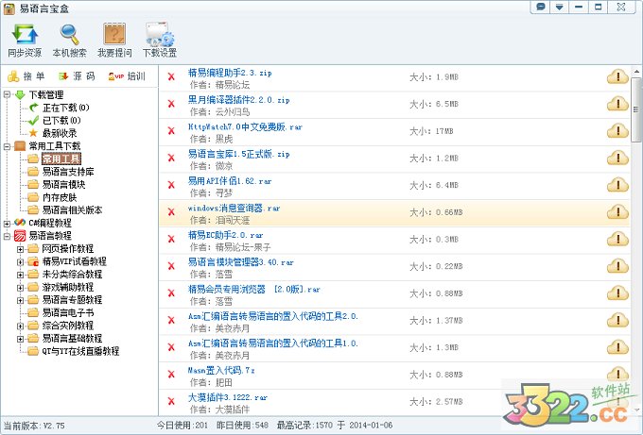Open the title bar dropdown arrow menu
Screen dimensions: 643x435
(560, 7)
